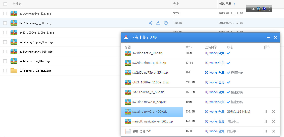Cancel upload of sw1dnc-gxw2-e_499v.zip
The image size is (284, 137).
click(274, 112)
